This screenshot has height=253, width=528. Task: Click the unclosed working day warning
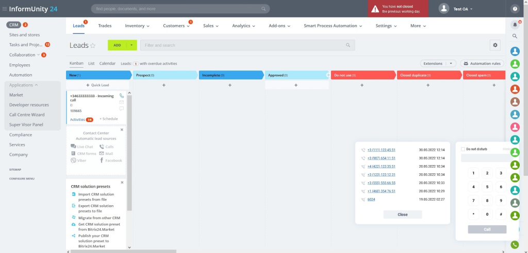click(398, 9)
